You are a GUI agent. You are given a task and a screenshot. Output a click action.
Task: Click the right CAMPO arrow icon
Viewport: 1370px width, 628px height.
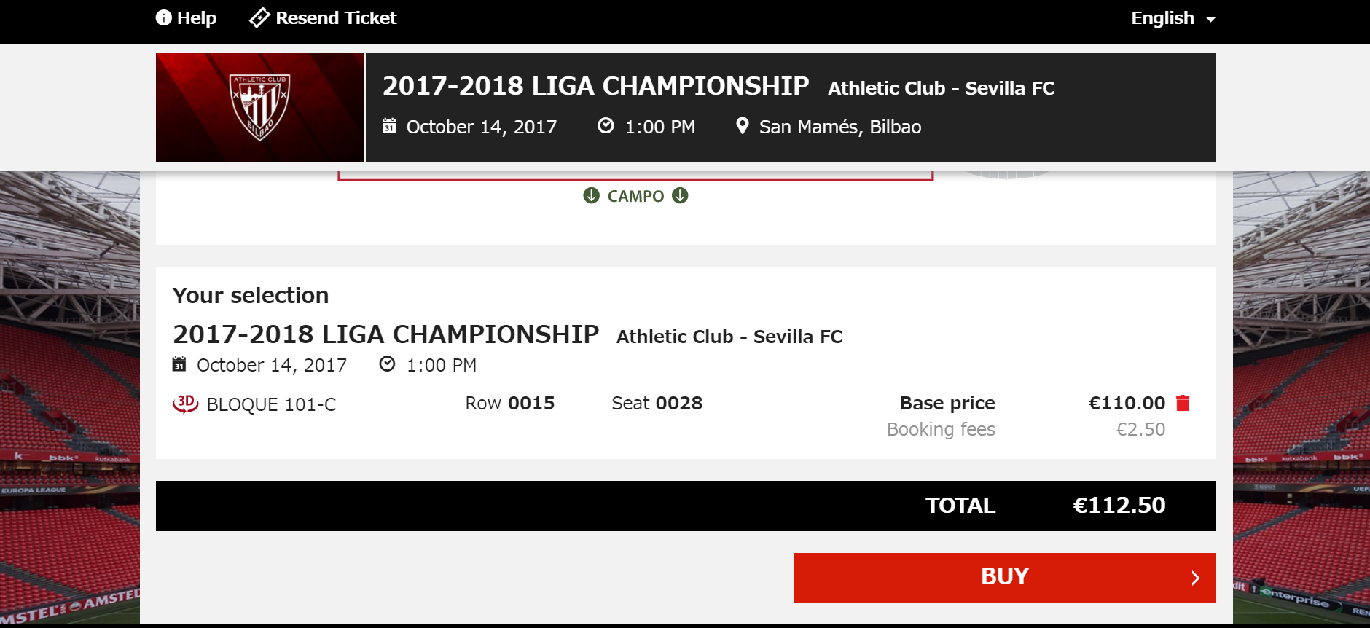click(680, 195)
